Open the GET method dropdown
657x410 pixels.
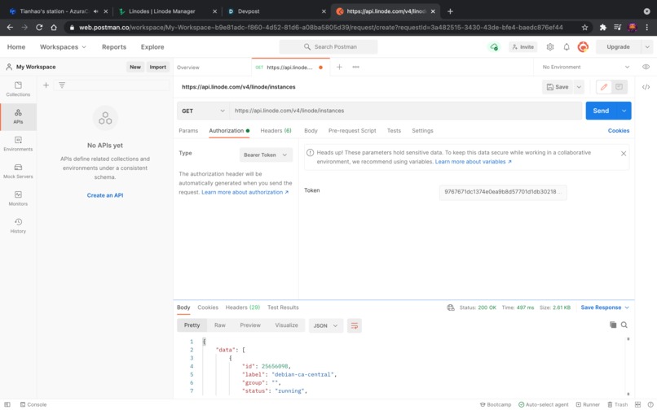click(x=203, y=111)
